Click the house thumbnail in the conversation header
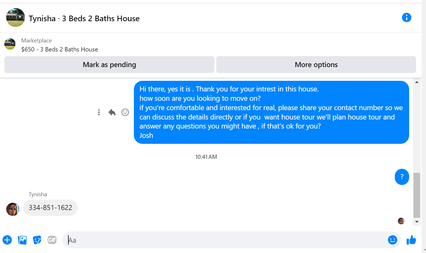 coord(16,17)
